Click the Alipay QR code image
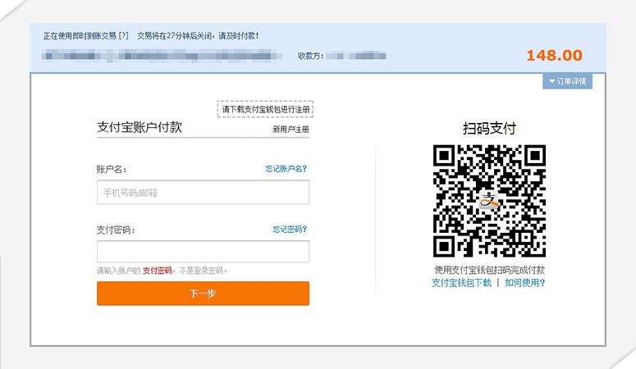Screen dimensions: 636x369 pyautogui.click(x=489, y=201)
